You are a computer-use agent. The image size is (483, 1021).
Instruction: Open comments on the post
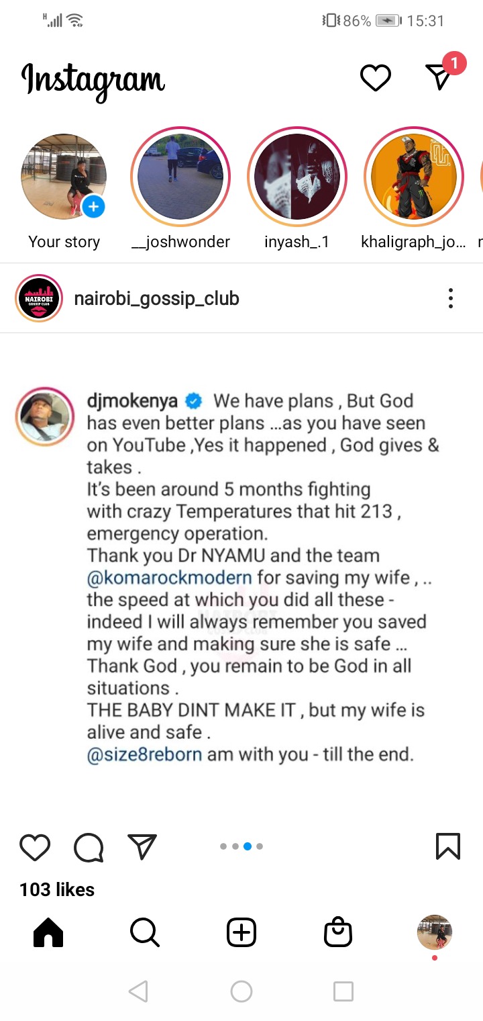tap(89, 847)
